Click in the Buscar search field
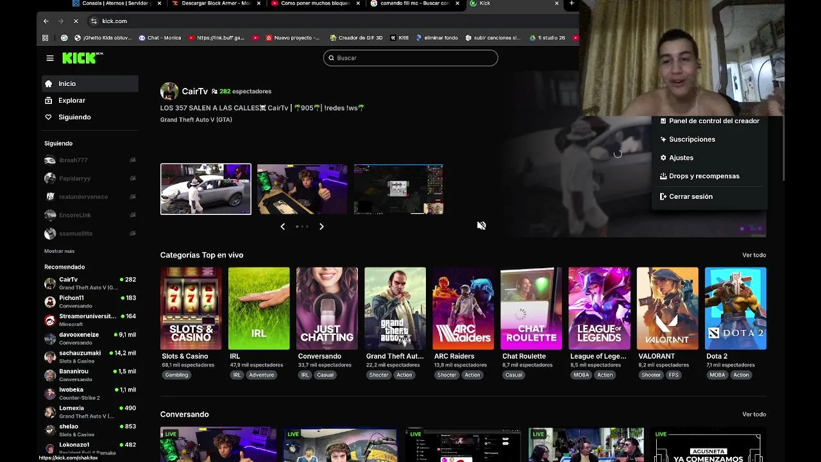 point(410,58)
